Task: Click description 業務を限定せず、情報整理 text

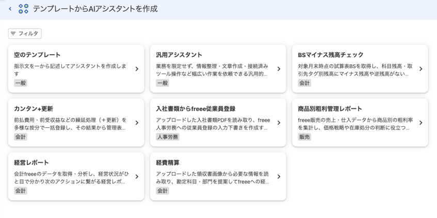Action: 212,70
